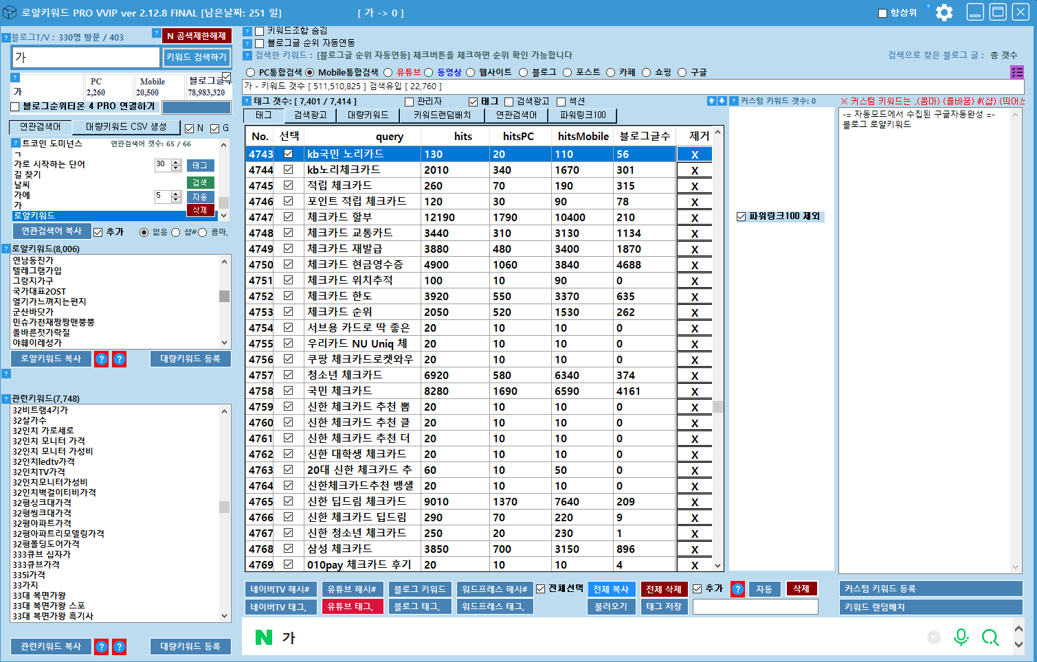Click the keyword input field containing 가
Screen dimensions: 1037x662
86,57
